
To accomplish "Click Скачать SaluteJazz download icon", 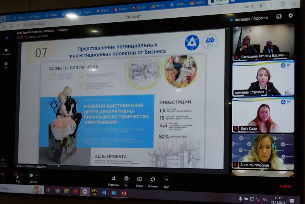I will tap(3, 160).
